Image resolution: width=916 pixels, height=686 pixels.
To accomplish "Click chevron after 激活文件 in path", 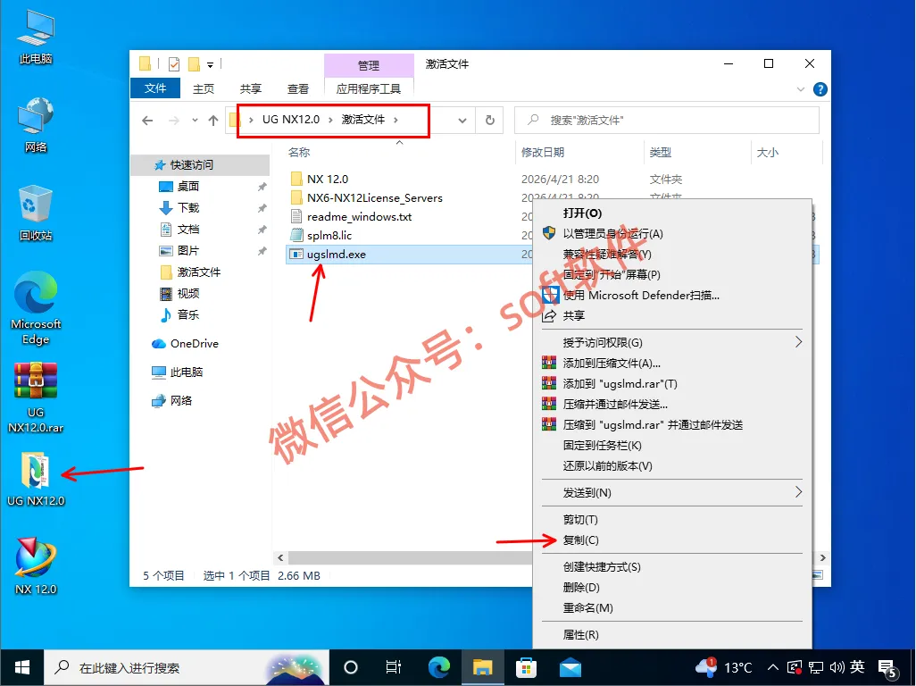I will click(396, 120).
